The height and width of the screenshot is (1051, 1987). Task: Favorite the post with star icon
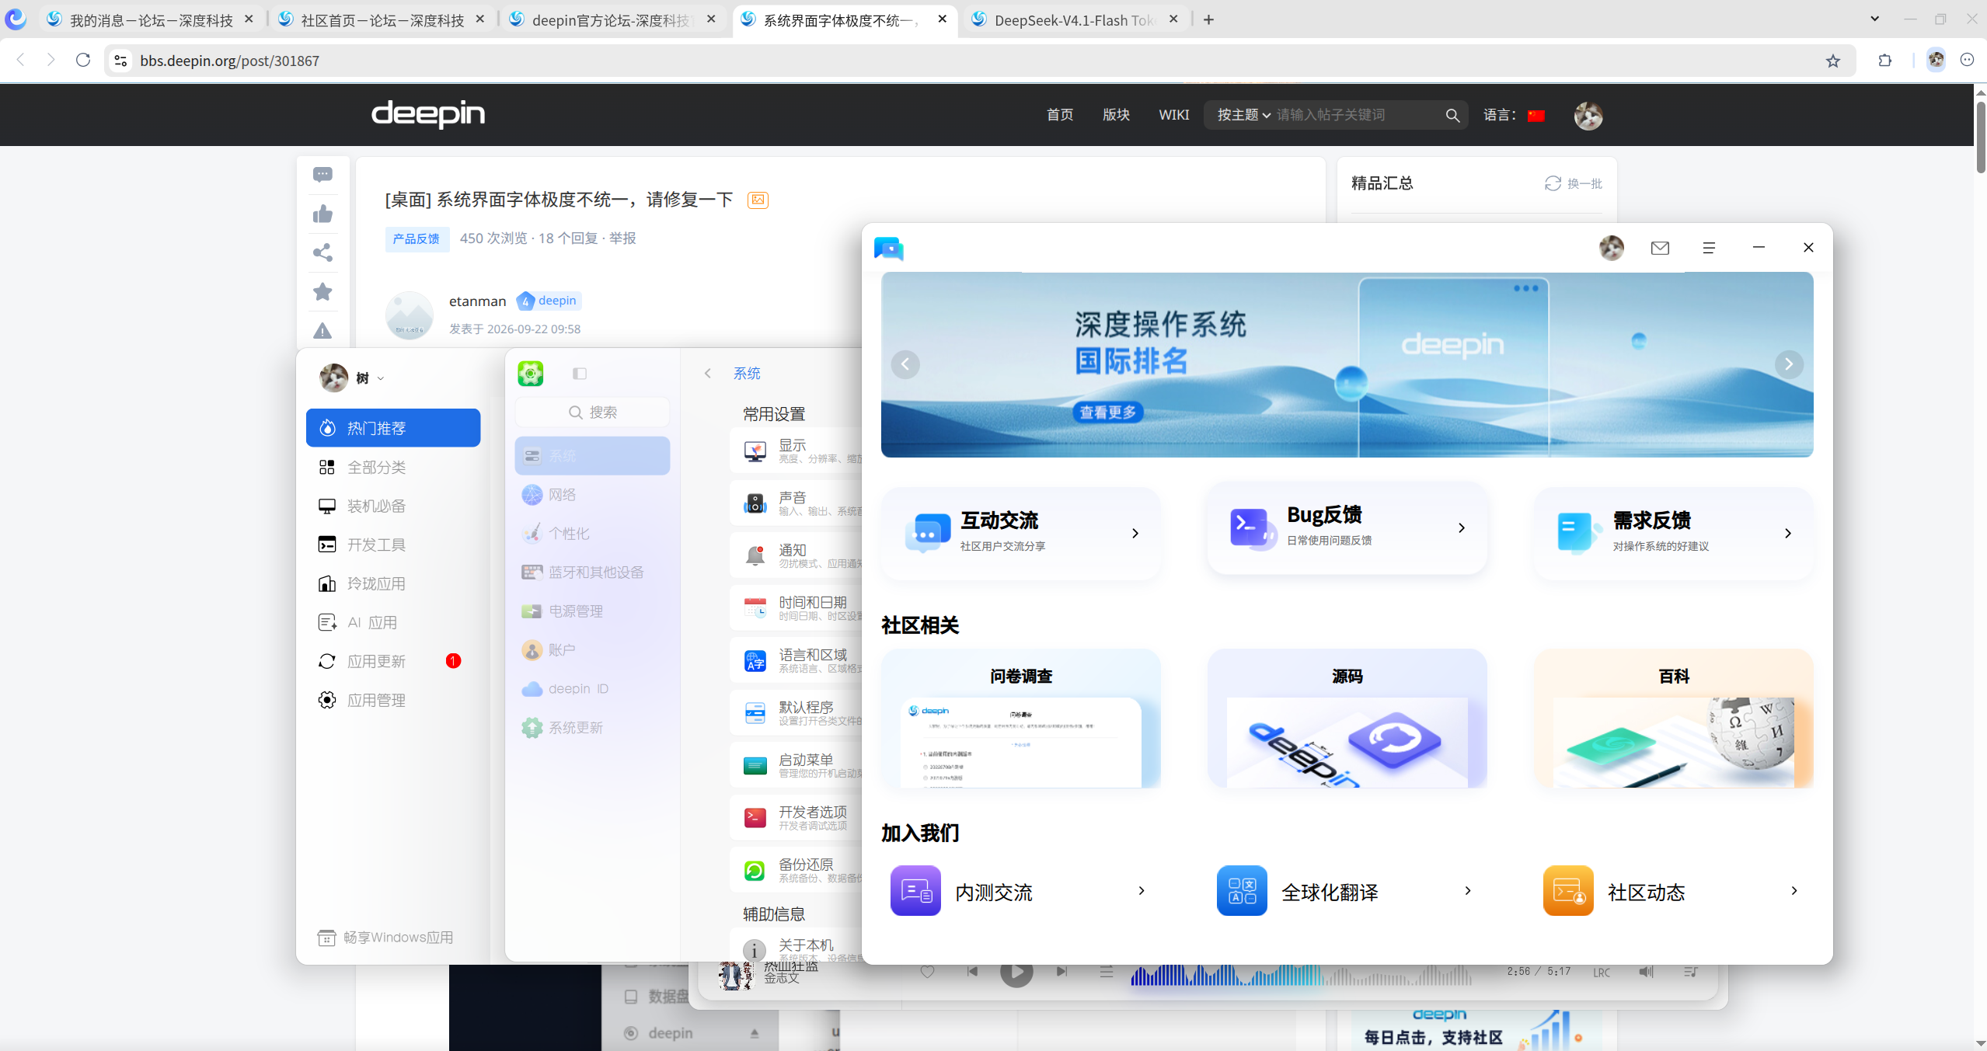tap(322, 291)
